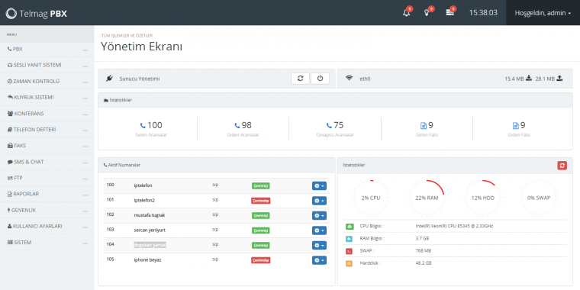Open FAKS sidebar menu

47,145
